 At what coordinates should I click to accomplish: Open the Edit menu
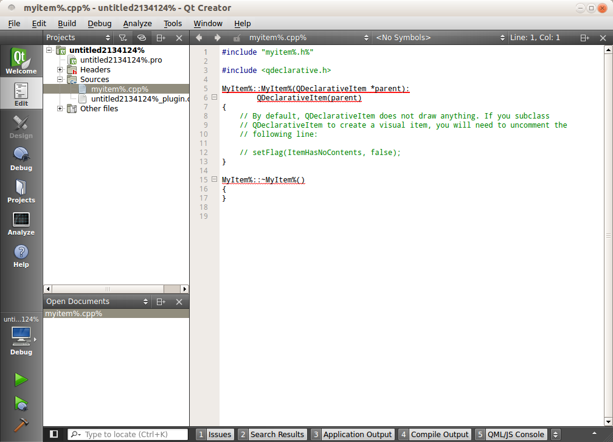click(x=39, y=24)
